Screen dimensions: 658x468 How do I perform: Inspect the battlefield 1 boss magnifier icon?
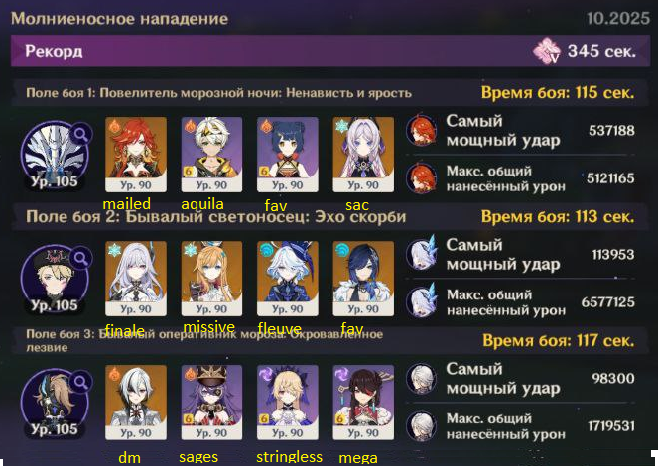tap(81, 134)
